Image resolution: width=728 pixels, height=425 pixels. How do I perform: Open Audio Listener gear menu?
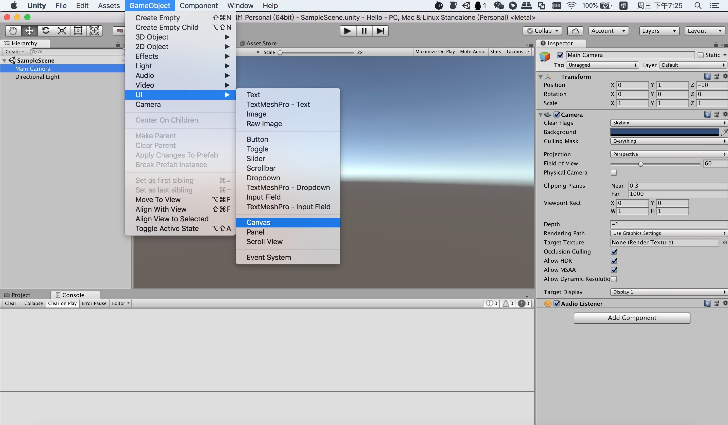(725, 303)
